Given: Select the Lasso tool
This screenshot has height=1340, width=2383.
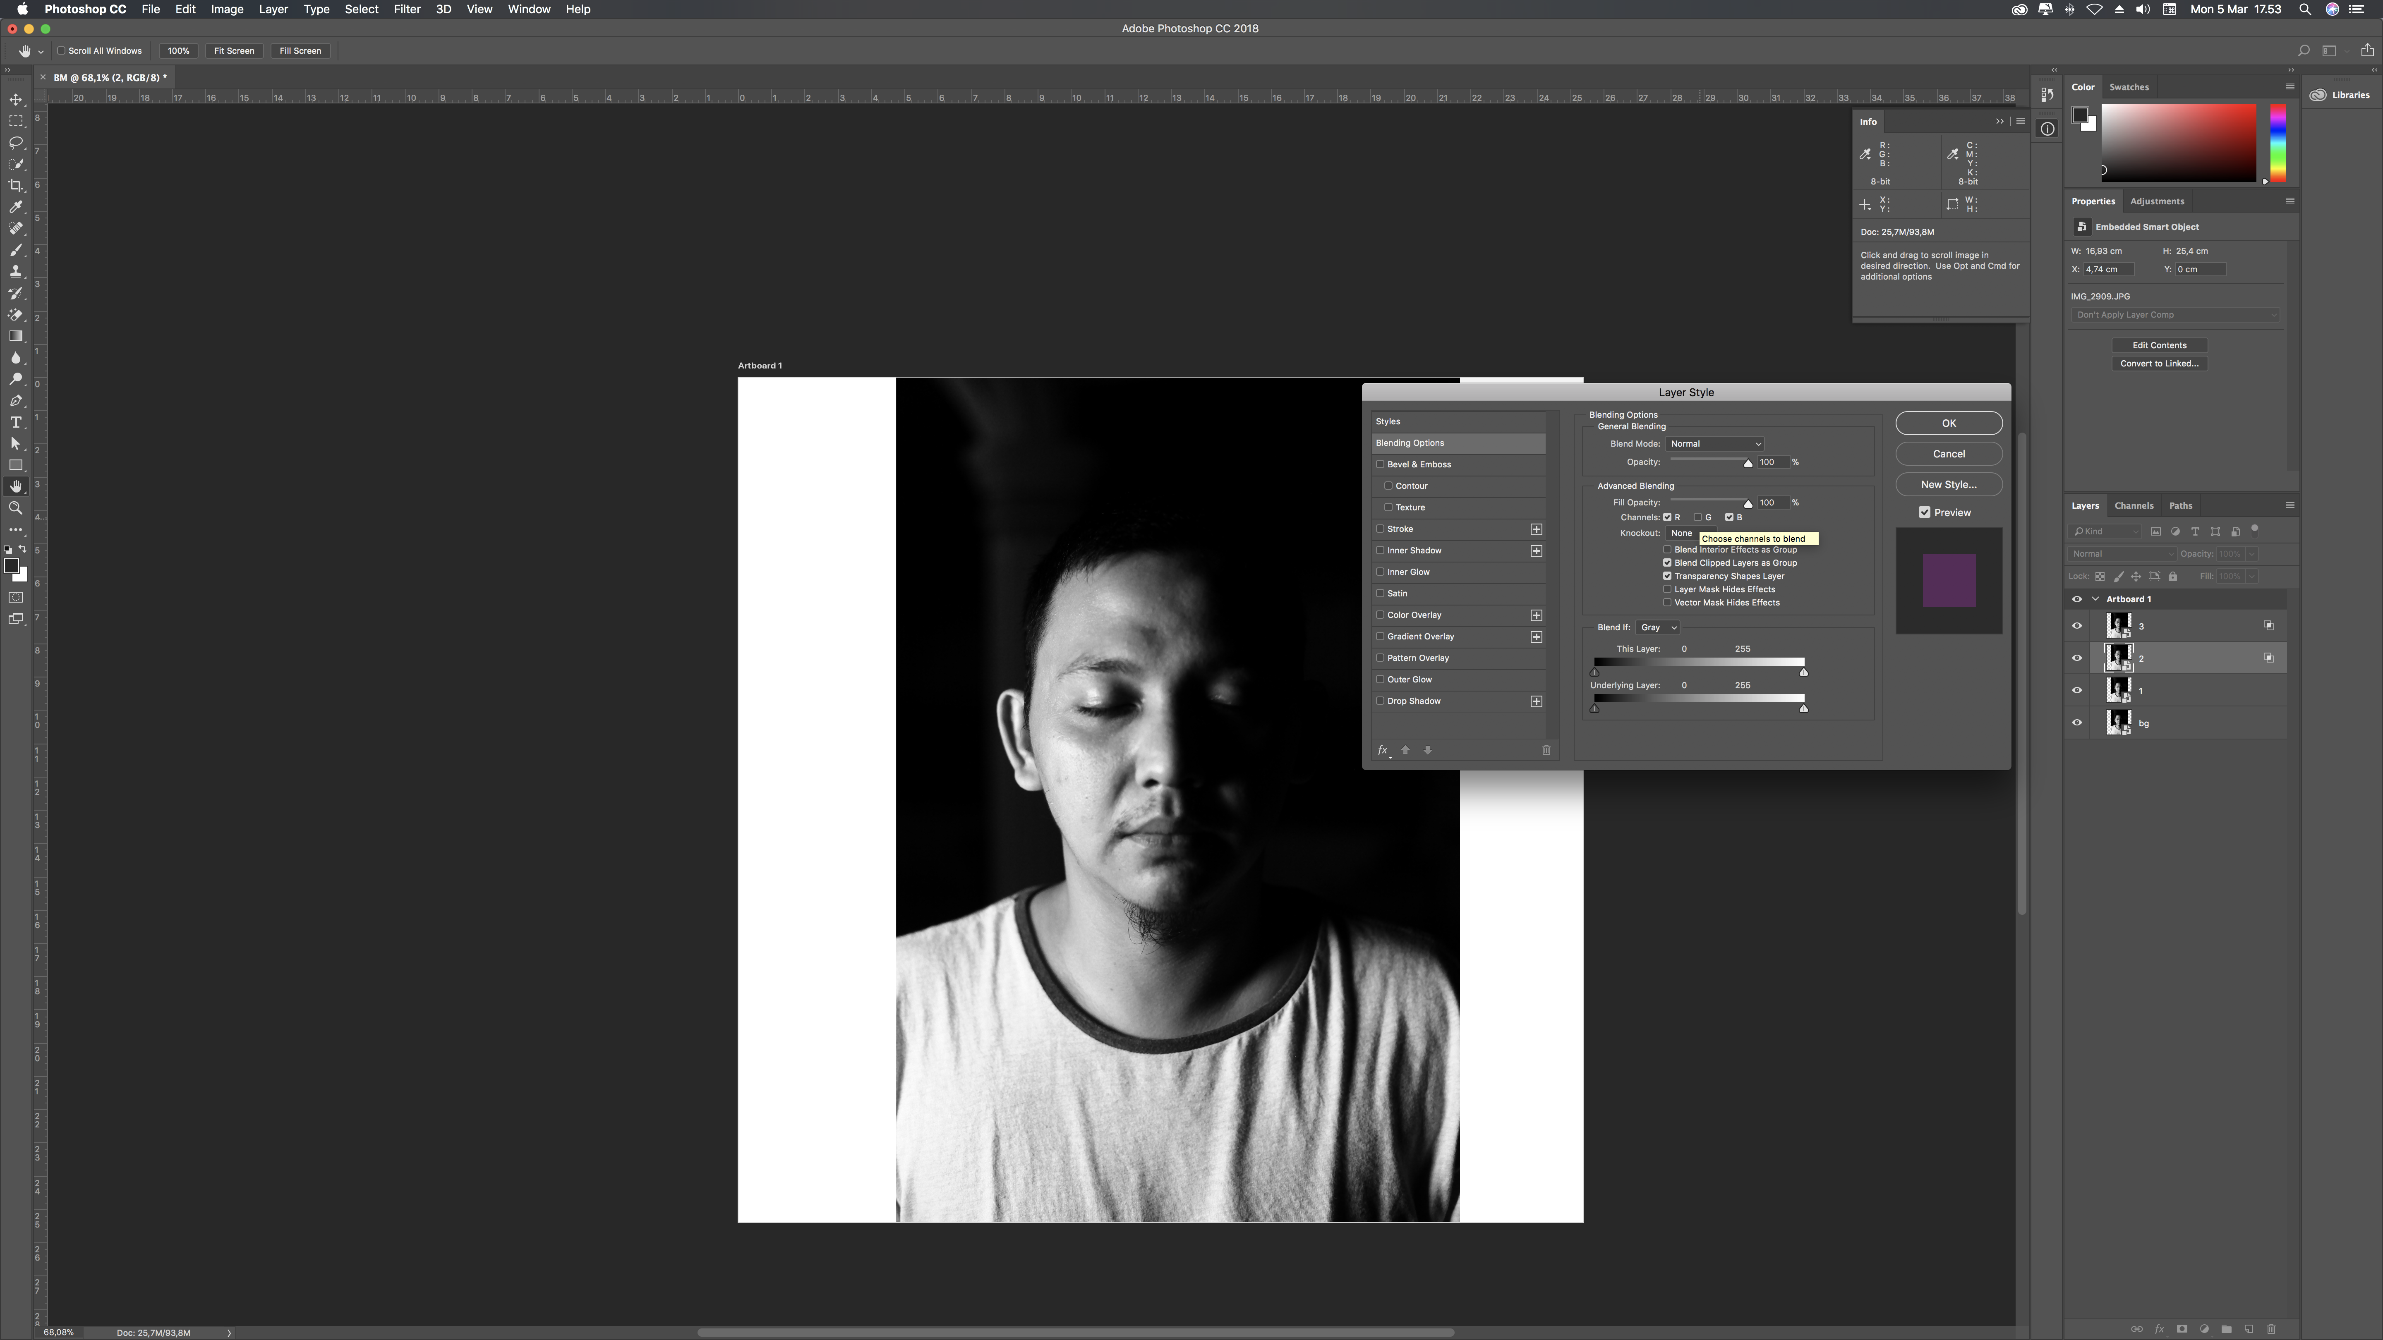Looking at the screenshot, I should tap(16, 142).
